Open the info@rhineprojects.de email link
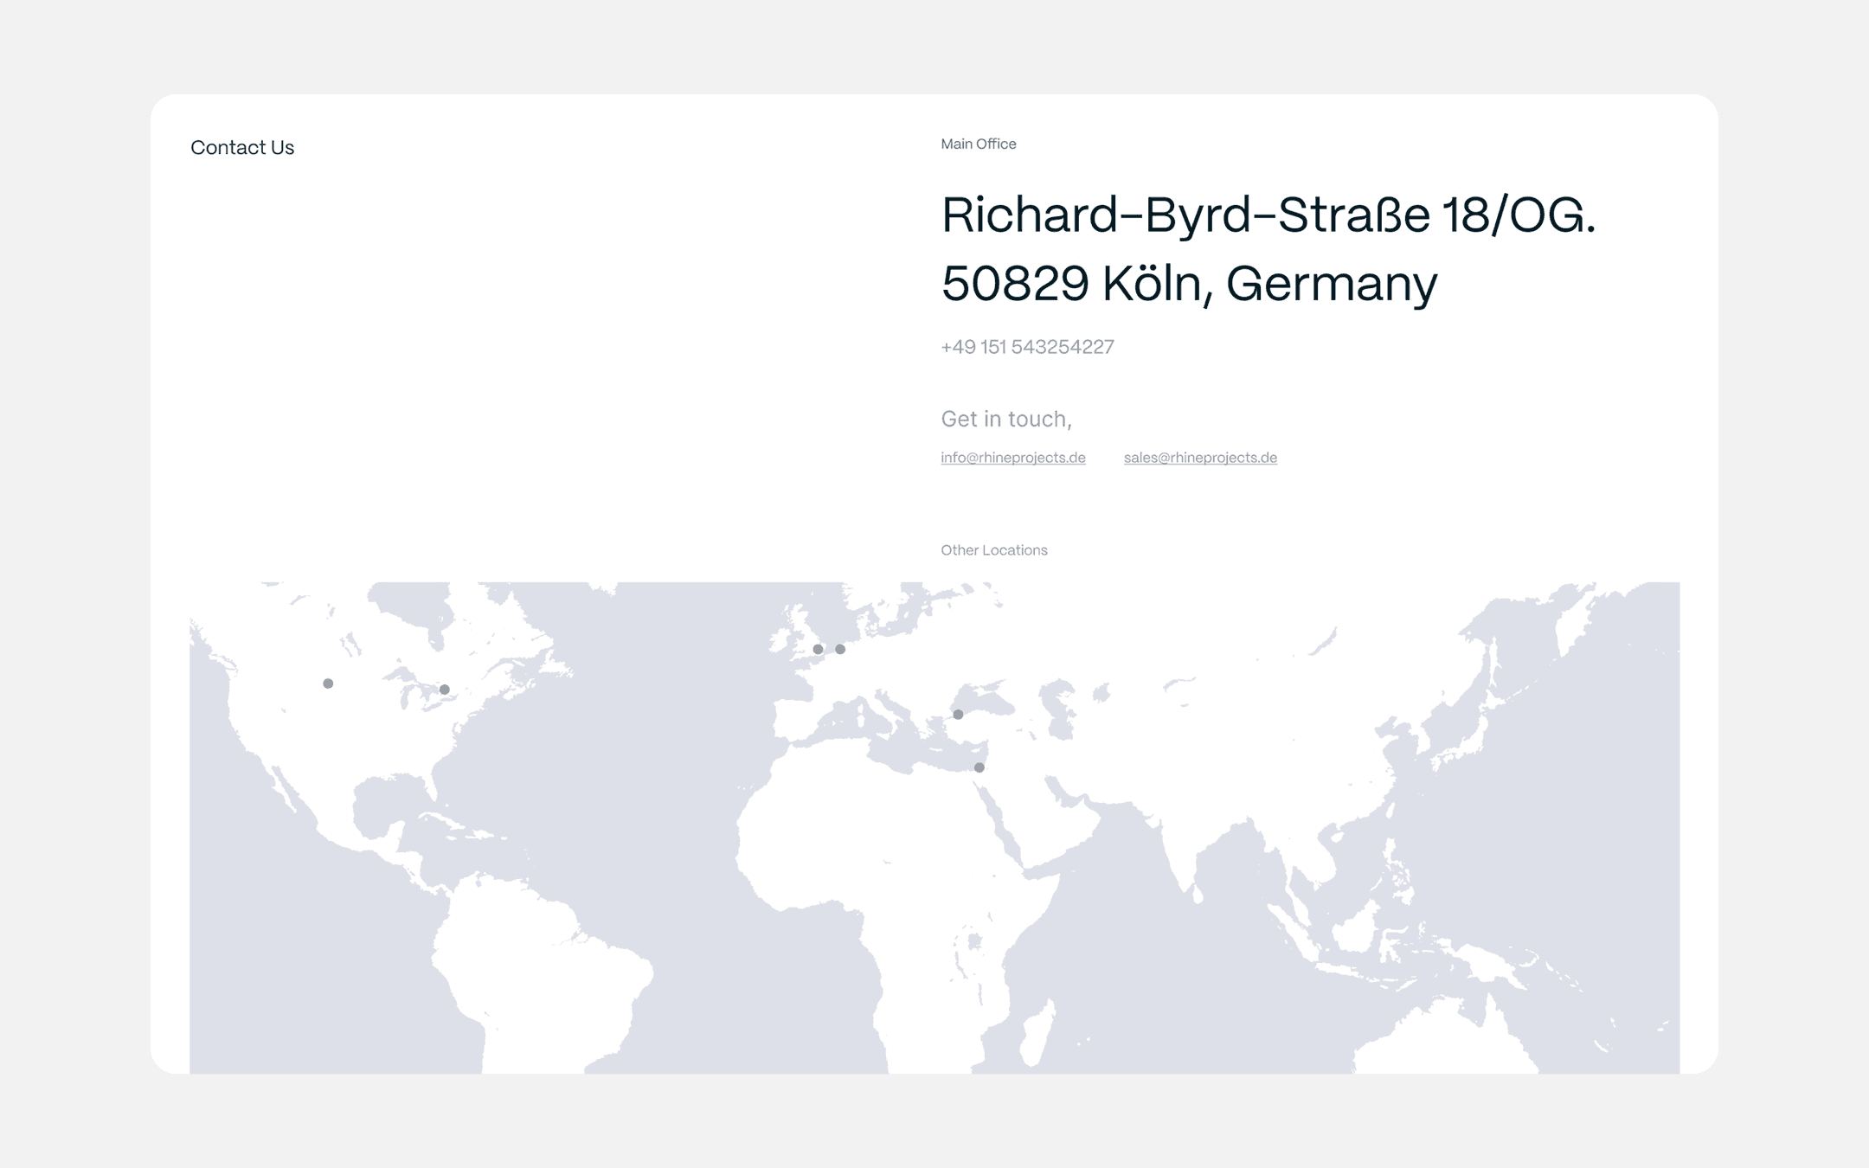Image resolution: width=1869 pixels, height=1168 pixels. 1012,458
